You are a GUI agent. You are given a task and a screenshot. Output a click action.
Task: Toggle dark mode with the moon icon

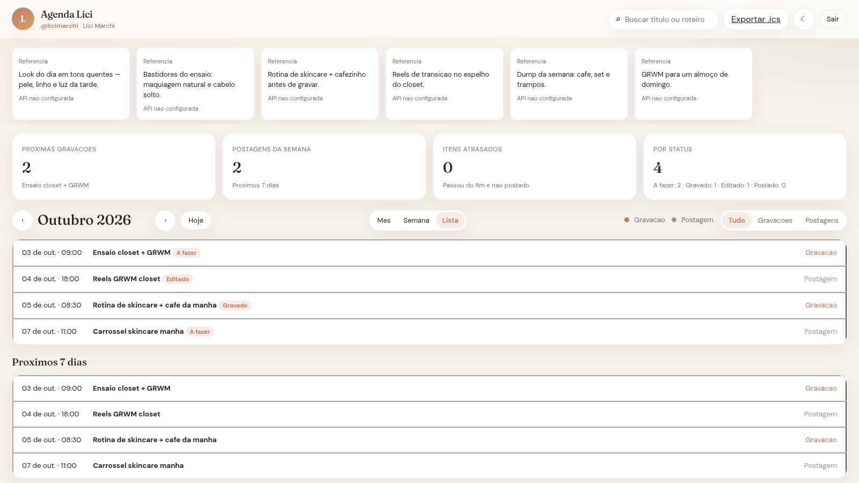803,19
